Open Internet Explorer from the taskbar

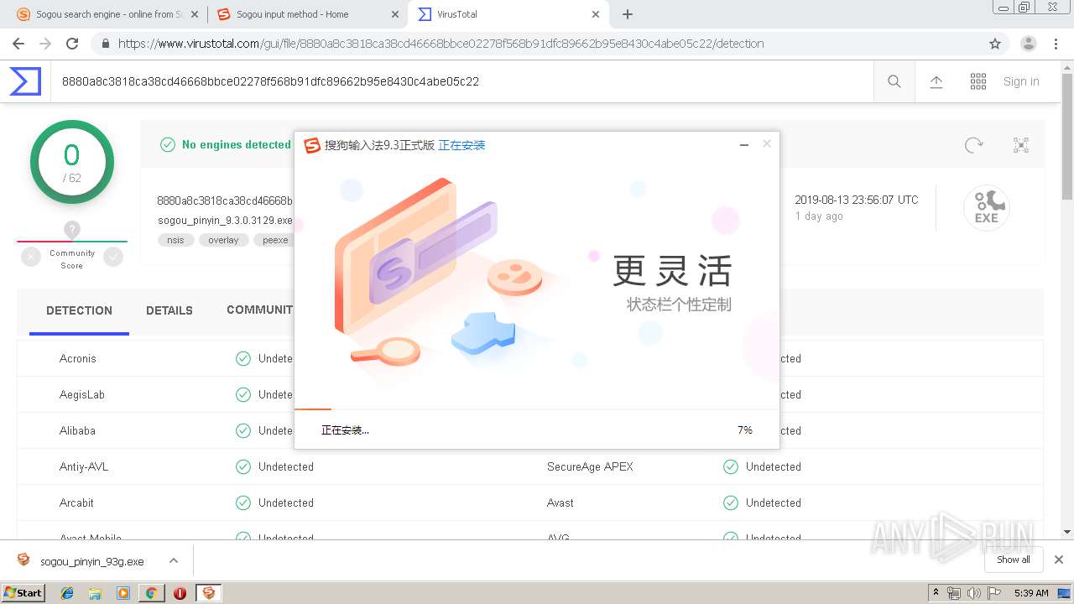click(x=67, y=593)
